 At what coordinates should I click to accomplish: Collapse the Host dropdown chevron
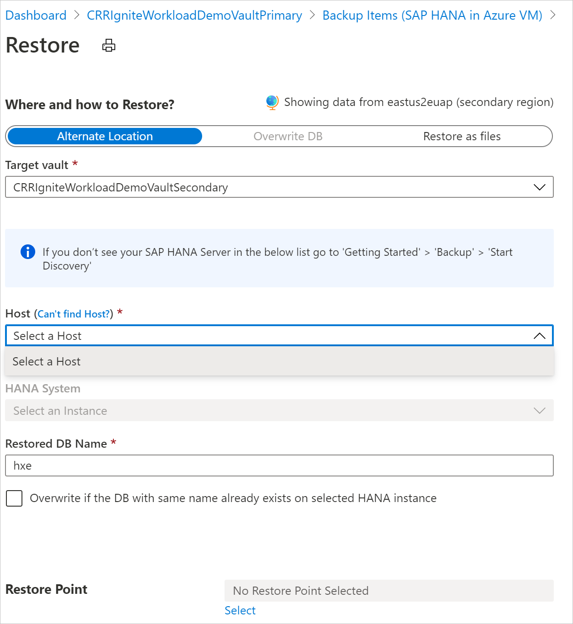click(x=540, y=335)
